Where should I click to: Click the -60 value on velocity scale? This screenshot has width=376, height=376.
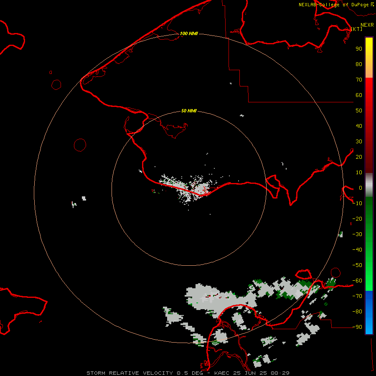[x=357, y=281]
